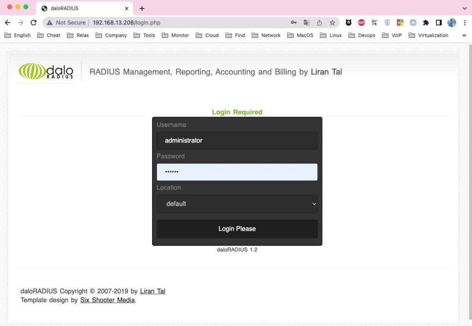Open the colorful square extension icon

(400, 23)
